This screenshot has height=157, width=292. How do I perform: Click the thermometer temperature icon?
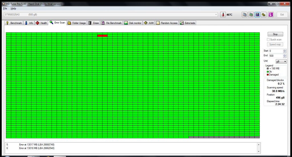(223, 15)
